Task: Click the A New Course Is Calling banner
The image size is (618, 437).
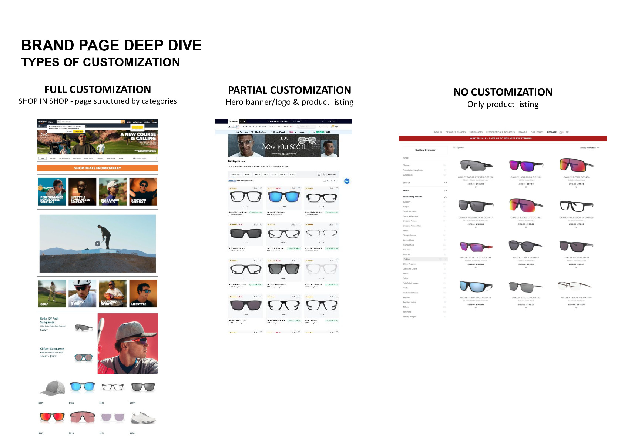Action: click(98, 142)
